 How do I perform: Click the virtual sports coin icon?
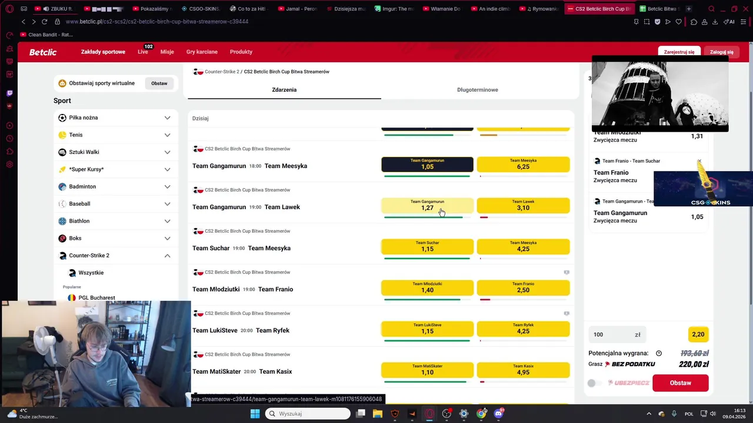[62, 83]
